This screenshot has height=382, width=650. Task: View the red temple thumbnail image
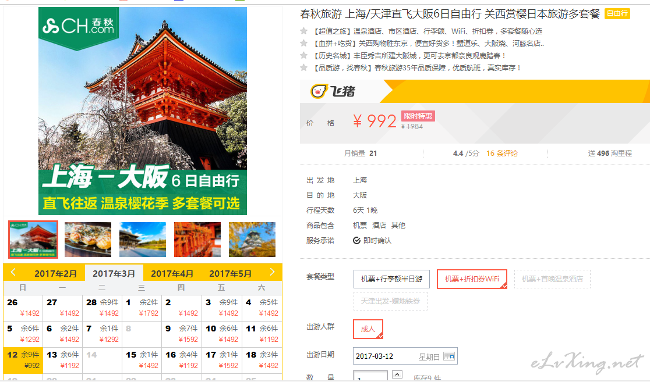coord(33,240)
